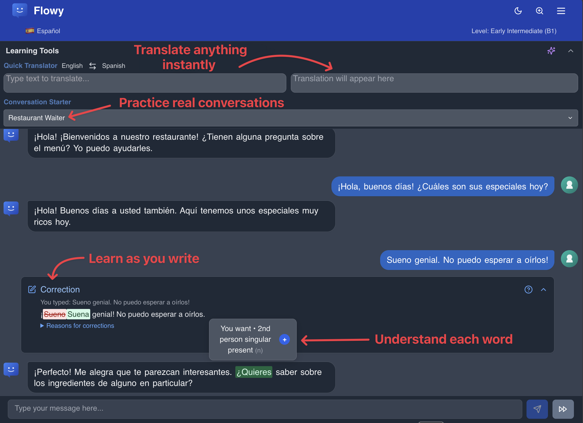Toggle dark mode with the moon icon
Screen dimensions: 583x423
tap(518, 11)
